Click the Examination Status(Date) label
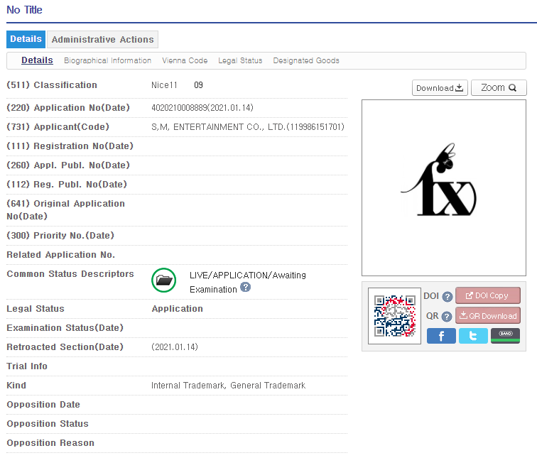This screenshot has height=458, width=537. coord(65,328)
